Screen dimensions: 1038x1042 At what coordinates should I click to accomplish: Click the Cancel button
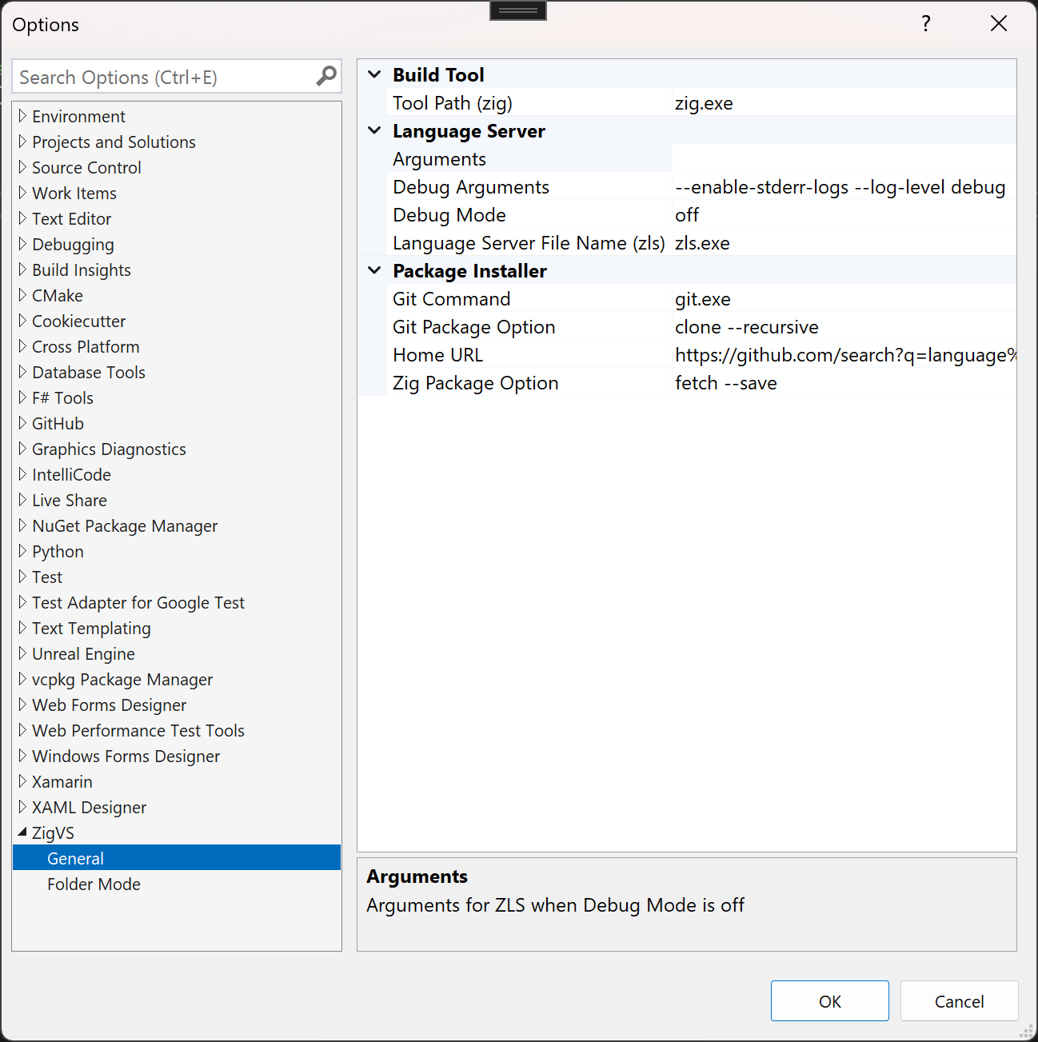coord(959,1001)
